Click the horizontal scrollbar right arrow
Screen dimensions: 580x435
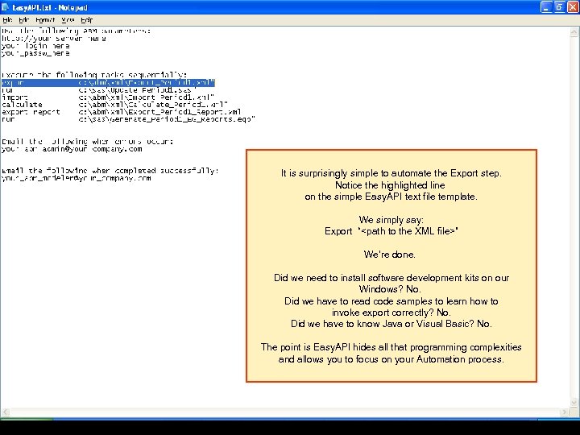(x=564, y=412)
